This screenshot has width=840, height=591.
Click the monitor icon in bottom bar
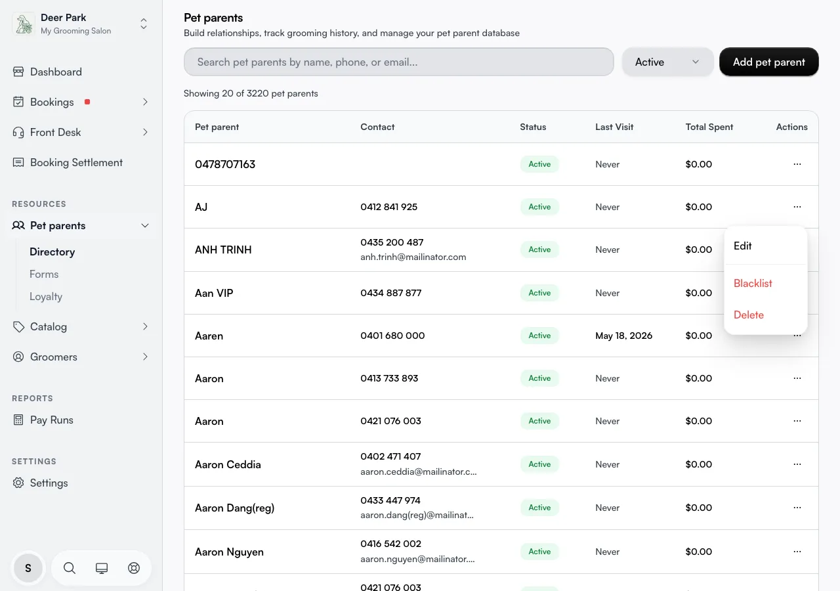click(102, 568)
